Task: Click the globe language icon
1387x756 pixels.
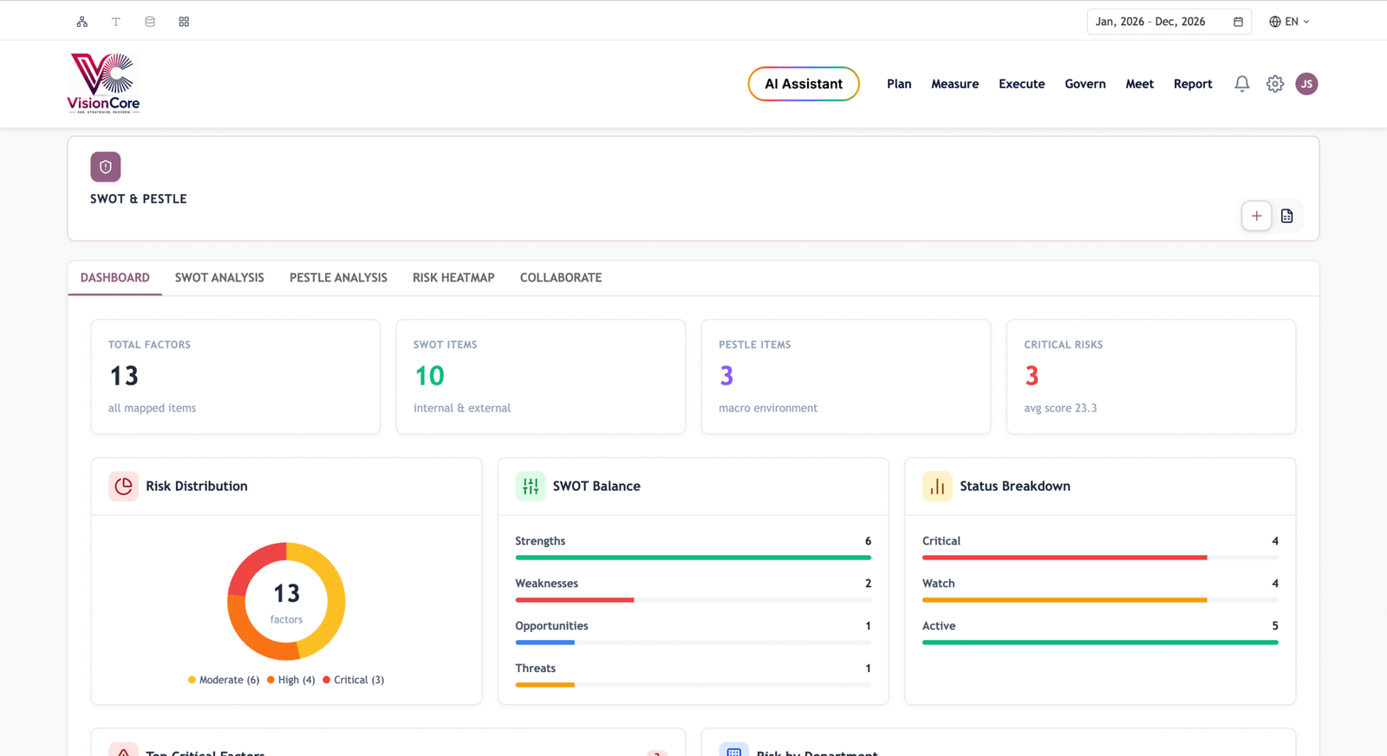Action: tap(1275, 22)
